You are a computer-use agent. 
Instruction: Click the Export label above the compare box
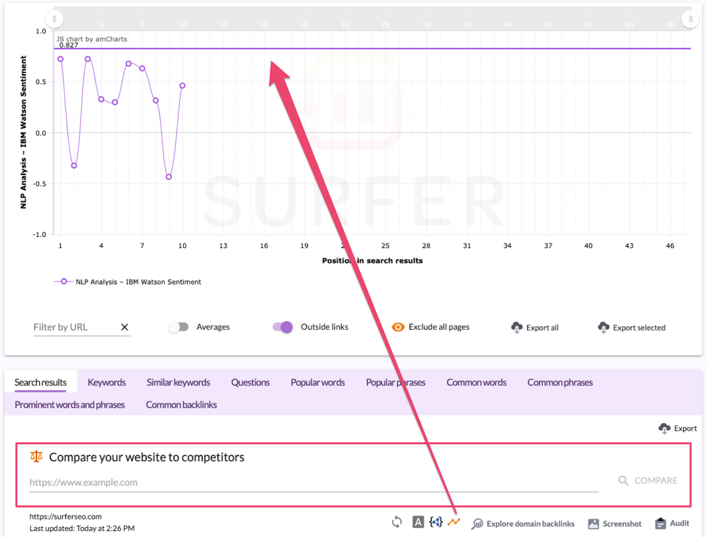point(685,428)
